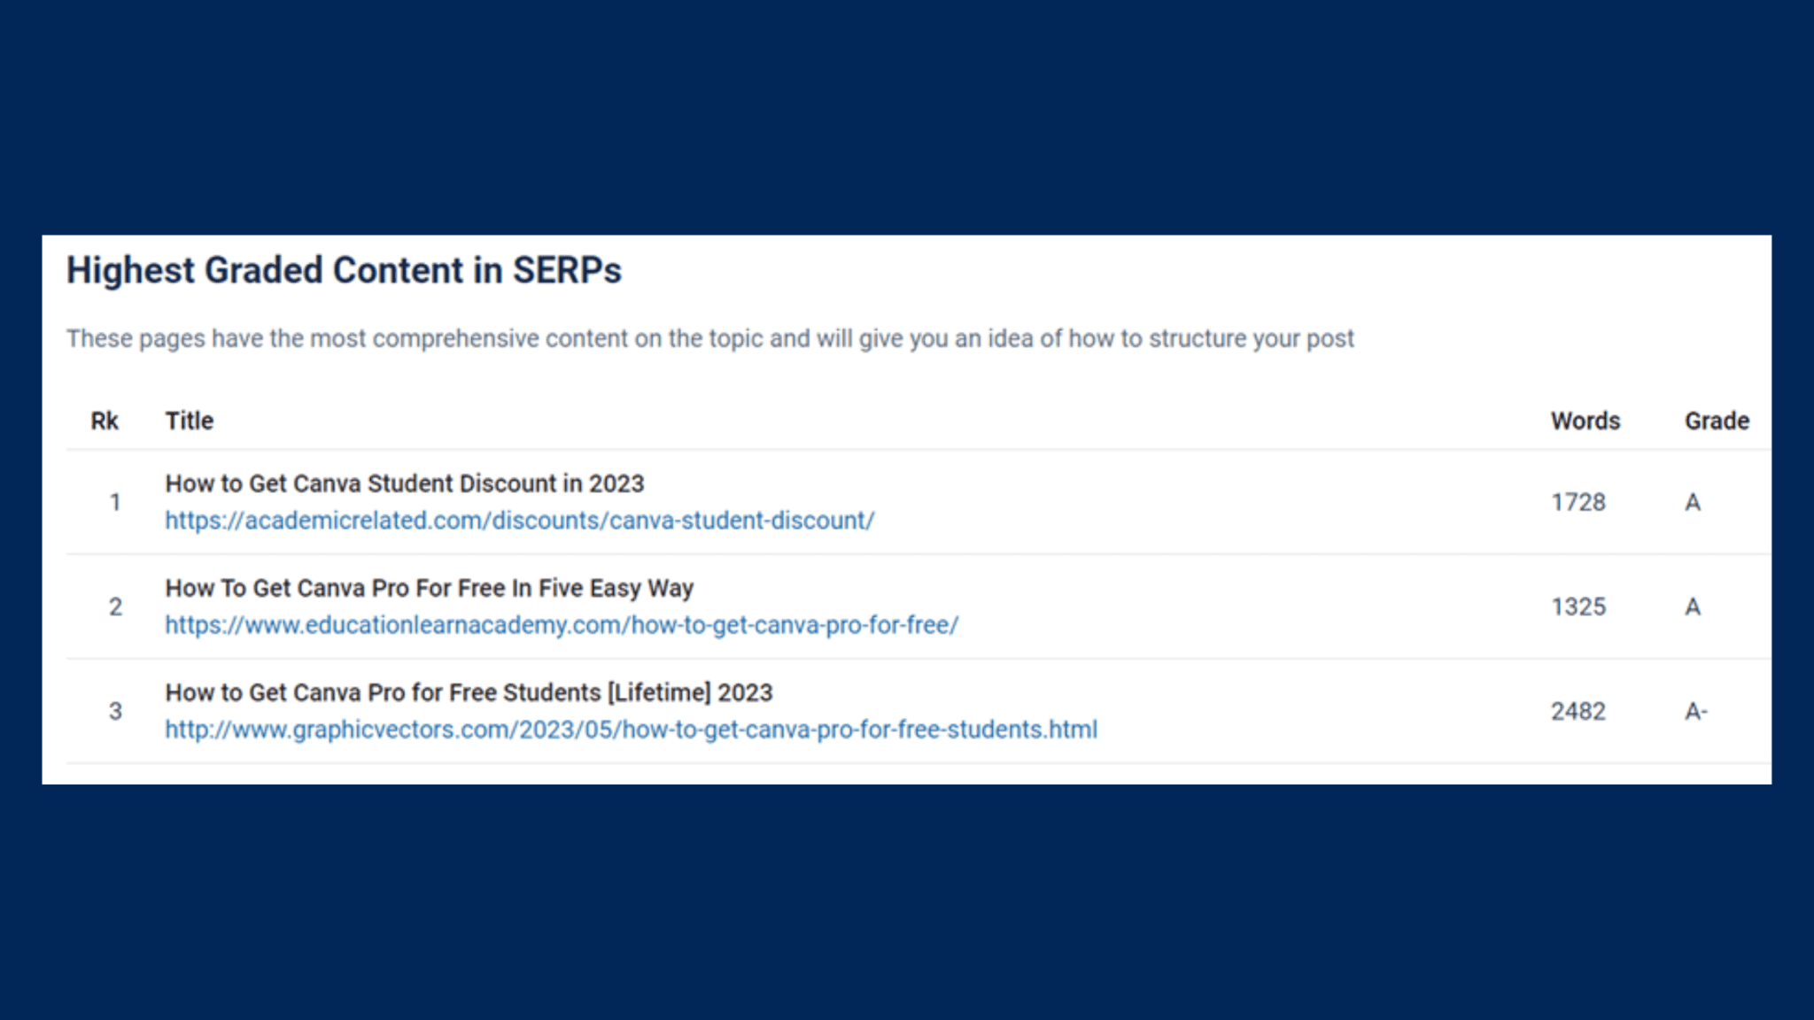Click word count 1728

(x=1578, y=502)
